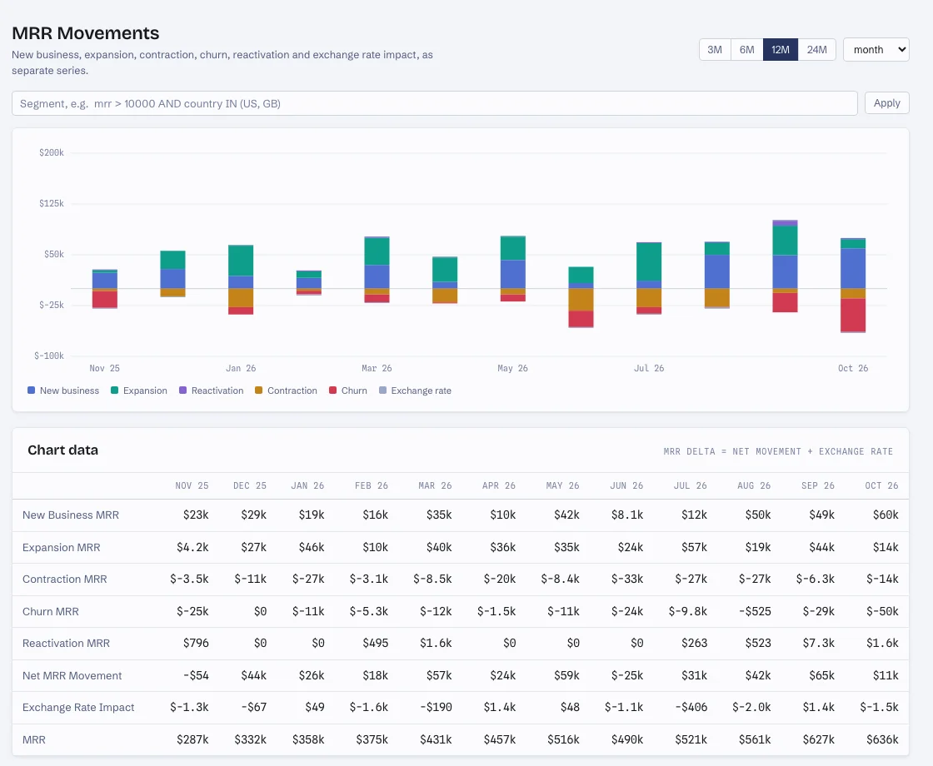The width and height of the screenshot is (933, 766).
Task: Click the FEB 26 column header
Action: [372, 486]
